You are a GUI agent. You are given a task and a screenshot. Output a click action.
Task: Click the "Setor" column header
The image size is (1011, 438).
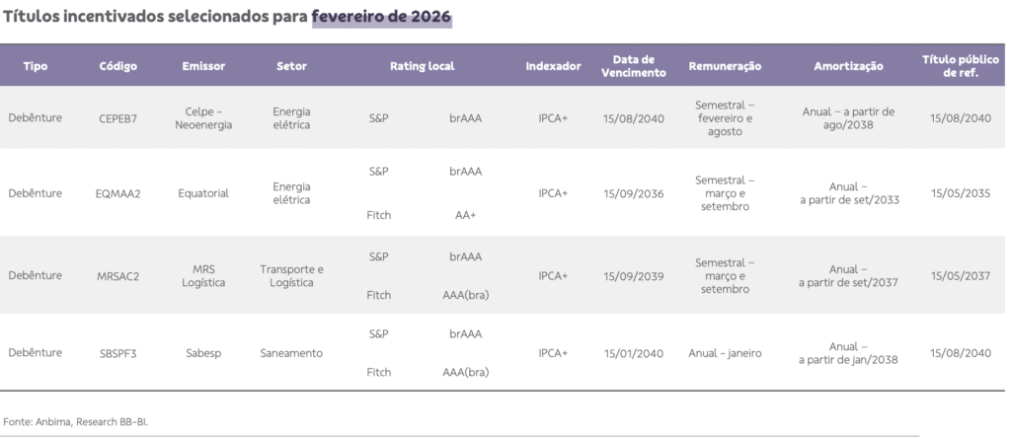click(291, 66)
